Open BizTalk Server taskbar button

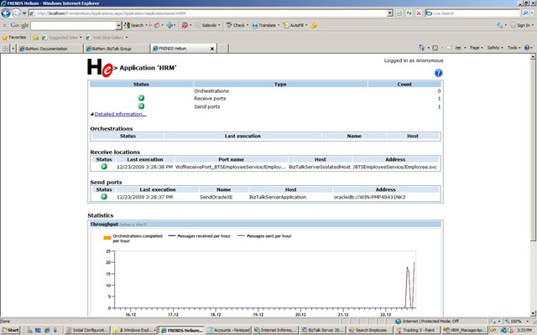coord(322,330)
